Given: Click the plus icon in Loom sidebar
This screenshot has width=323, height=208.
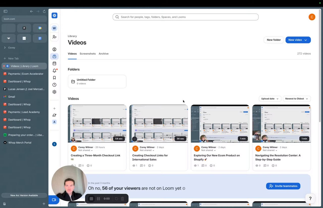Looking at the screenshot, I should tap(54, 109).
